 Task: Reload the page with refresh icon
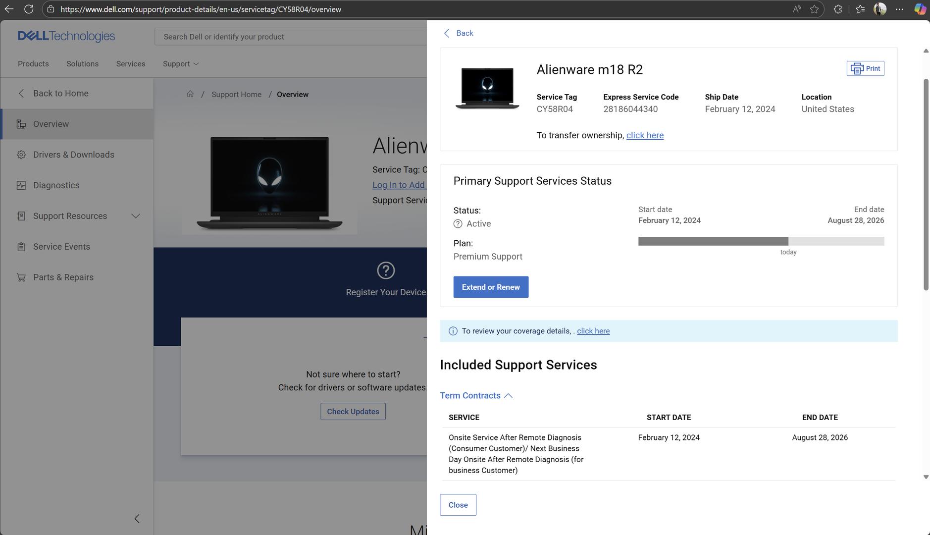(x=29, y=9)
